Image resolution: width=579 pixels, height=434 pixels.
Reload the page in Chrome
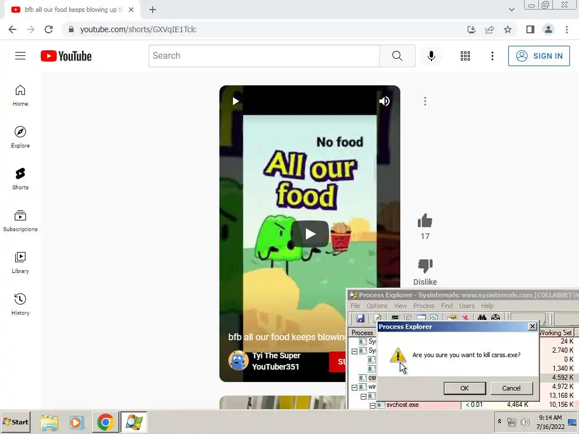pyautogui.click(x=49, y=29)
